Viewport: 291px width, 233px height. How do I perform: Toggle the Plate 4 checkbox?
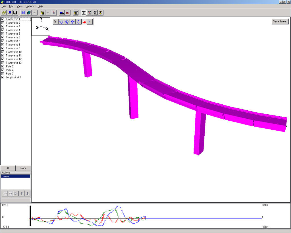coord(3,70)
